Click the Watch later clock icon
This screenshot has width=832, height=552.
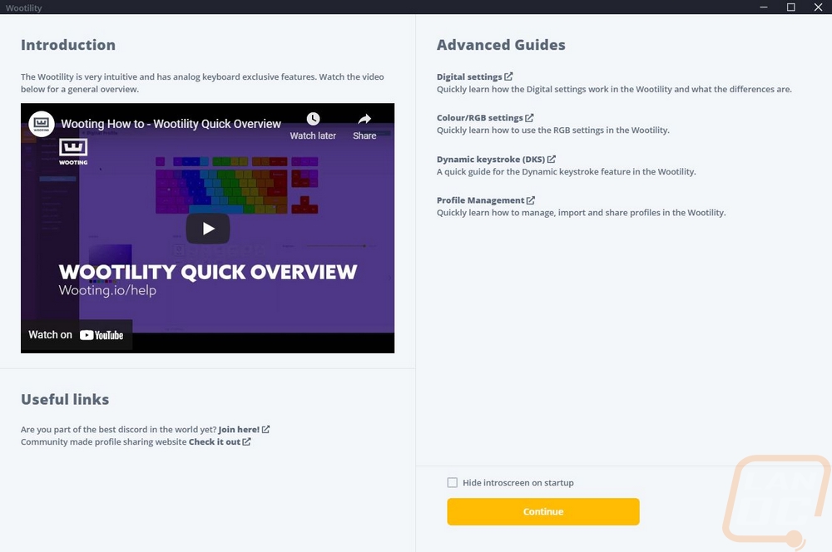pyautogui.click(x=313, y=119)
